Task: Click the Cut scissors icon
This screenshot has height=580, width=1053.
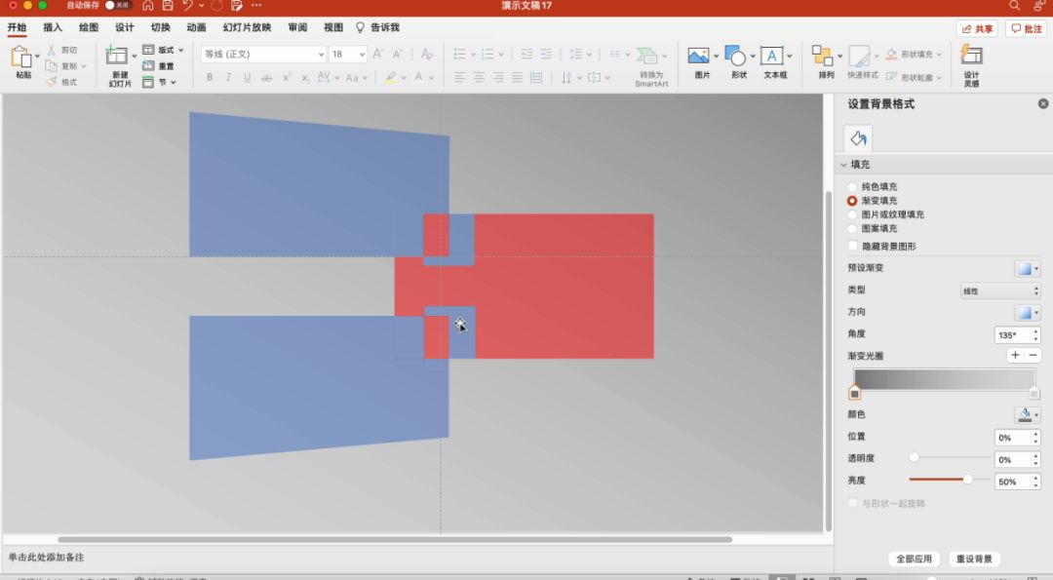Action: coord(51,51)
